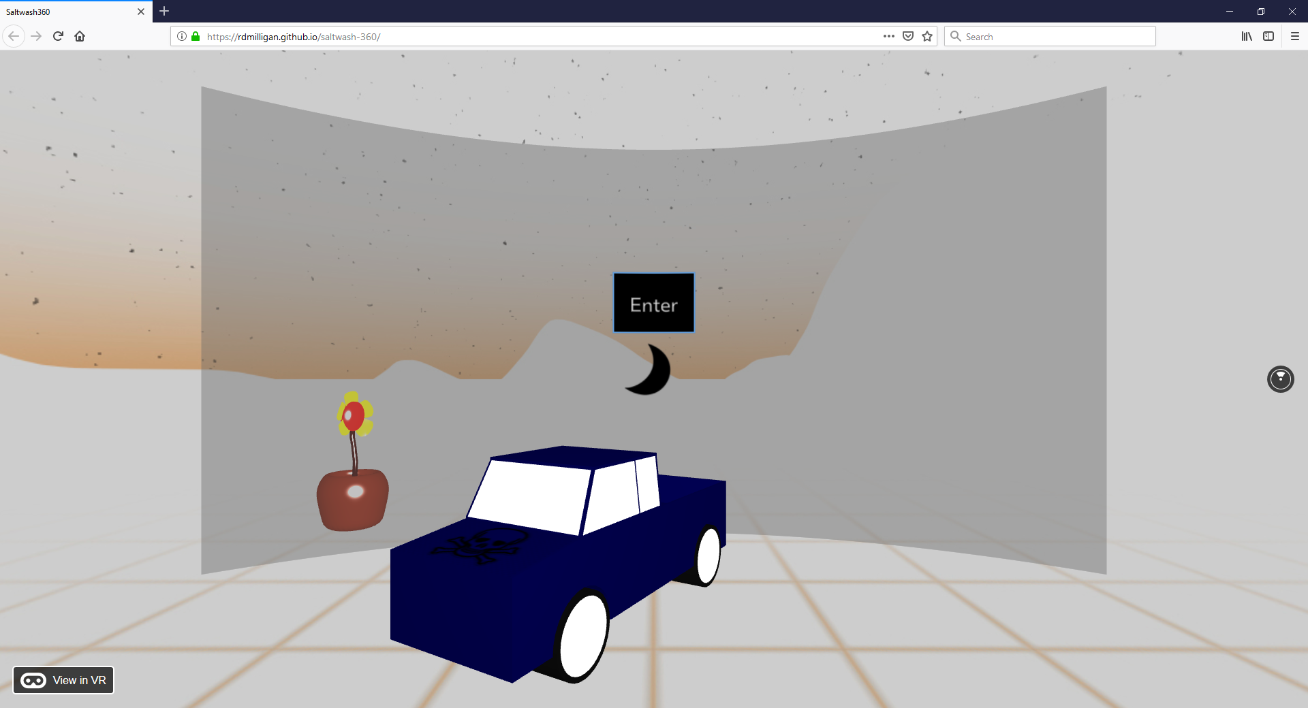This screenshot has height=708, width=1308.
Task: Click the red flower in the pot
Action: coord(354,415)
